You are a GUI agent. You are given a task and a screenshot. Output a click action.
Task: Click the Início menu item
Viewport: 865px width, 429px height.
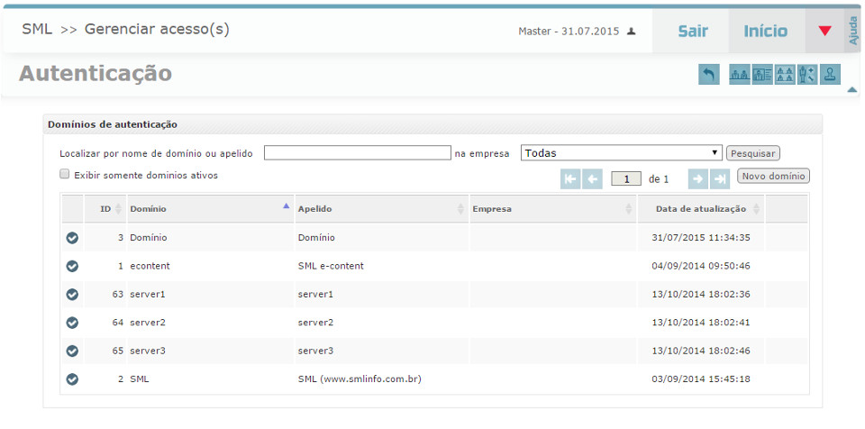766,32
